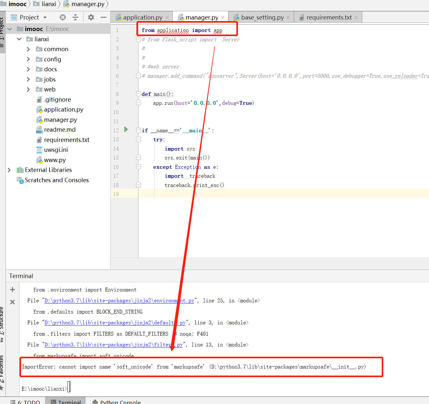
Task: Expand the jobs folder
Action: tap(28, 79)
